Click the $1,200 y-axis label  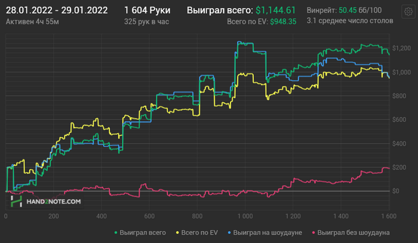[x=401, y=48]
